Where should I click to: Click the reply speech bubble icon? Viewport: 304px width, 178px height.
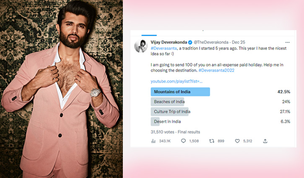click(x=183, y=141)
